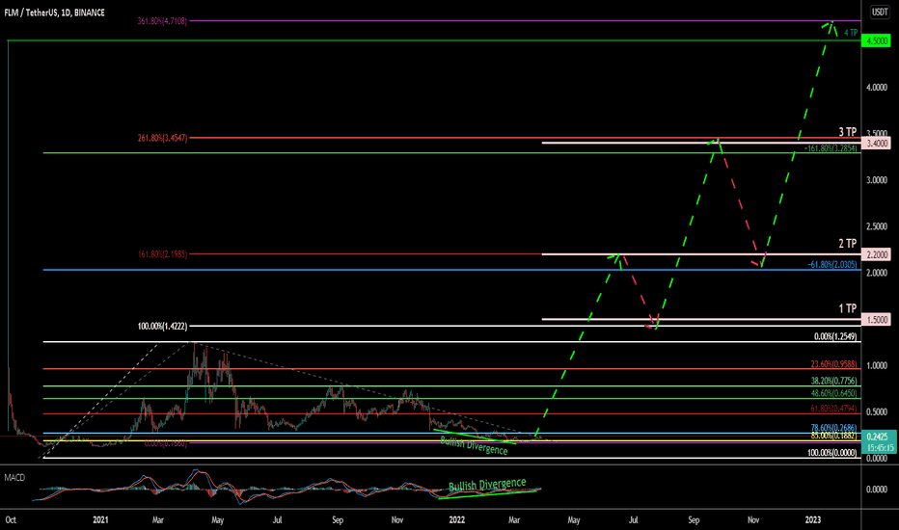This screenshot has height=530, width=899.
Task: Select the MACD indicator label
Action: tap(14, 478)
